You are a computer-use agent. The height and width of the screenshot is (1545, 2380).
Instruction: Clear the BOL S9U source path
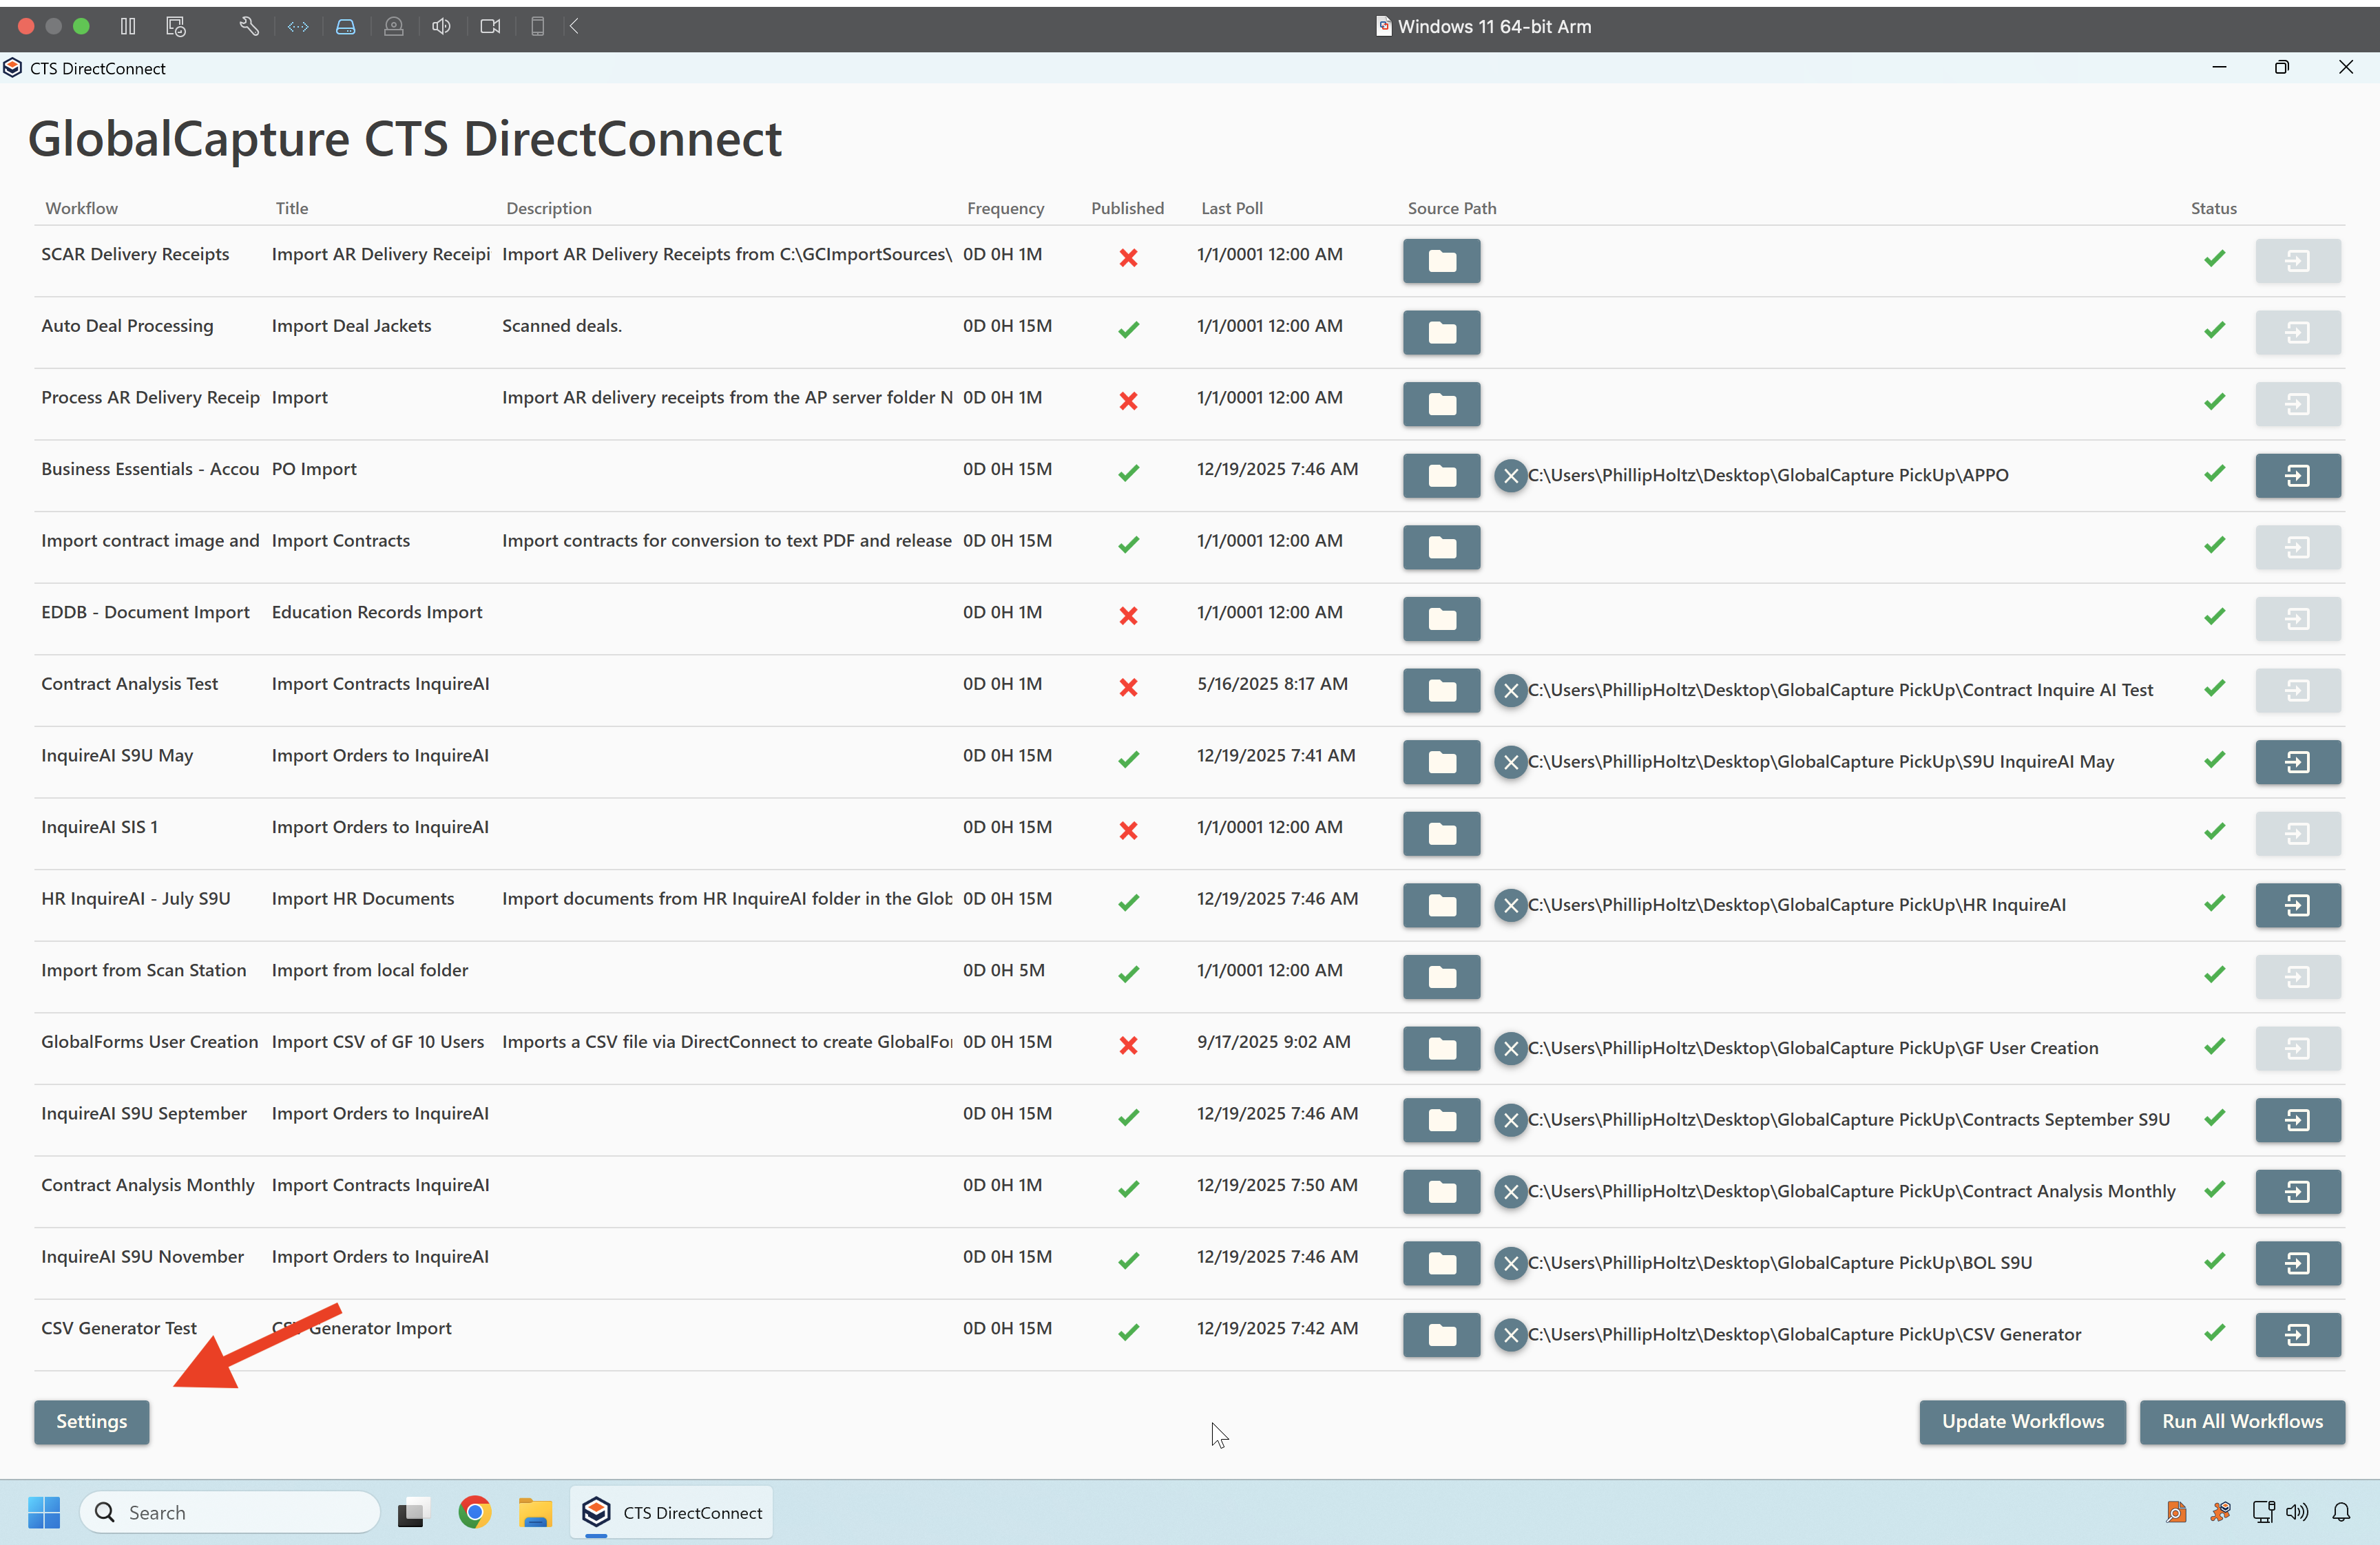(x=1510, y=1263)
